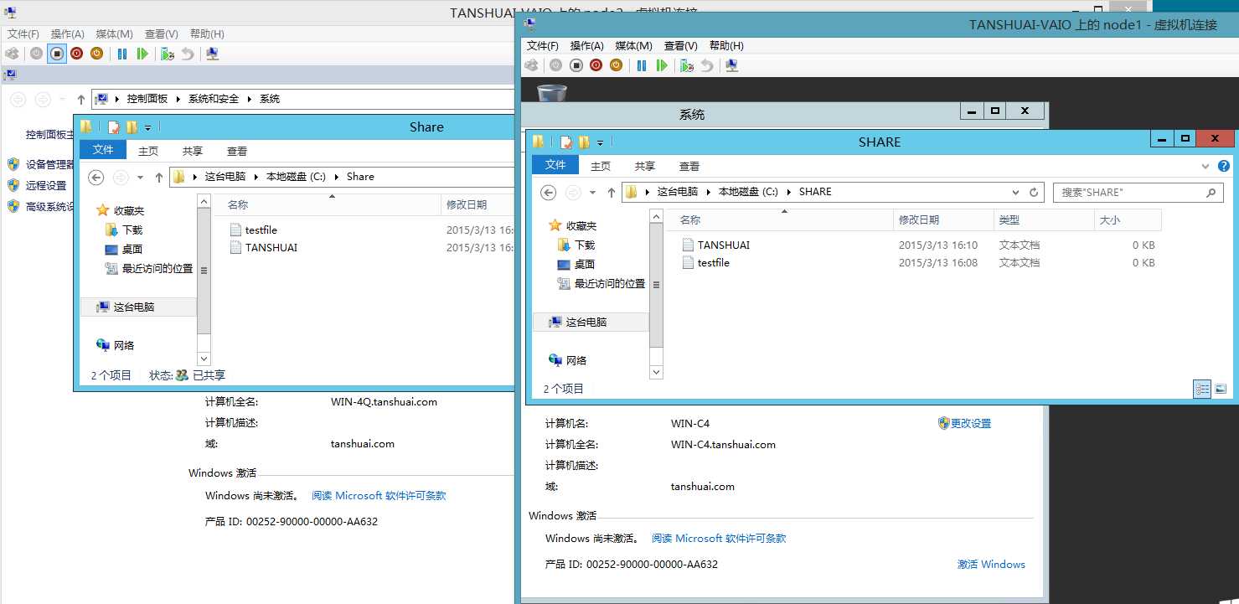Image resolution: width=1239 pixels, height=604 pixels.
Task: Send Ctrl+Alt+Del in left VM window toolbar
Action: coord(13,54)
